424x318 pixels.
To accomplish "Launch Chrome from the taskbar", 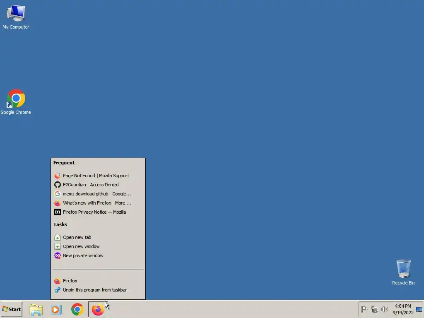I will click(77, 309).
